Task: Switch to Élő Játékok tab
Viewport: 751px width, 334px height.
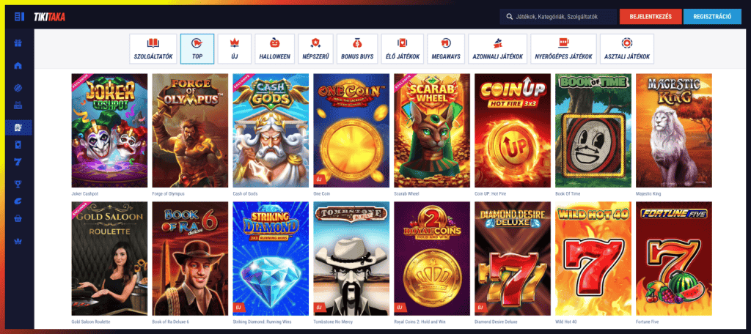Action: pos(403,49)
